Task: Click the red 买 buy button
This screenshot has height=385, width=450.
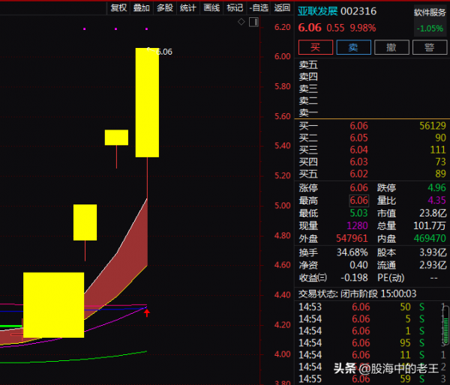Action: pos(315,47)
